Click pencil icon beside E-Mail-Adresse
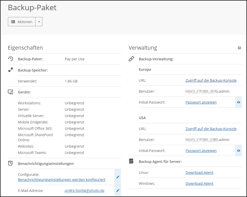This screenshot has width=247, height=197. pos(118,190)
